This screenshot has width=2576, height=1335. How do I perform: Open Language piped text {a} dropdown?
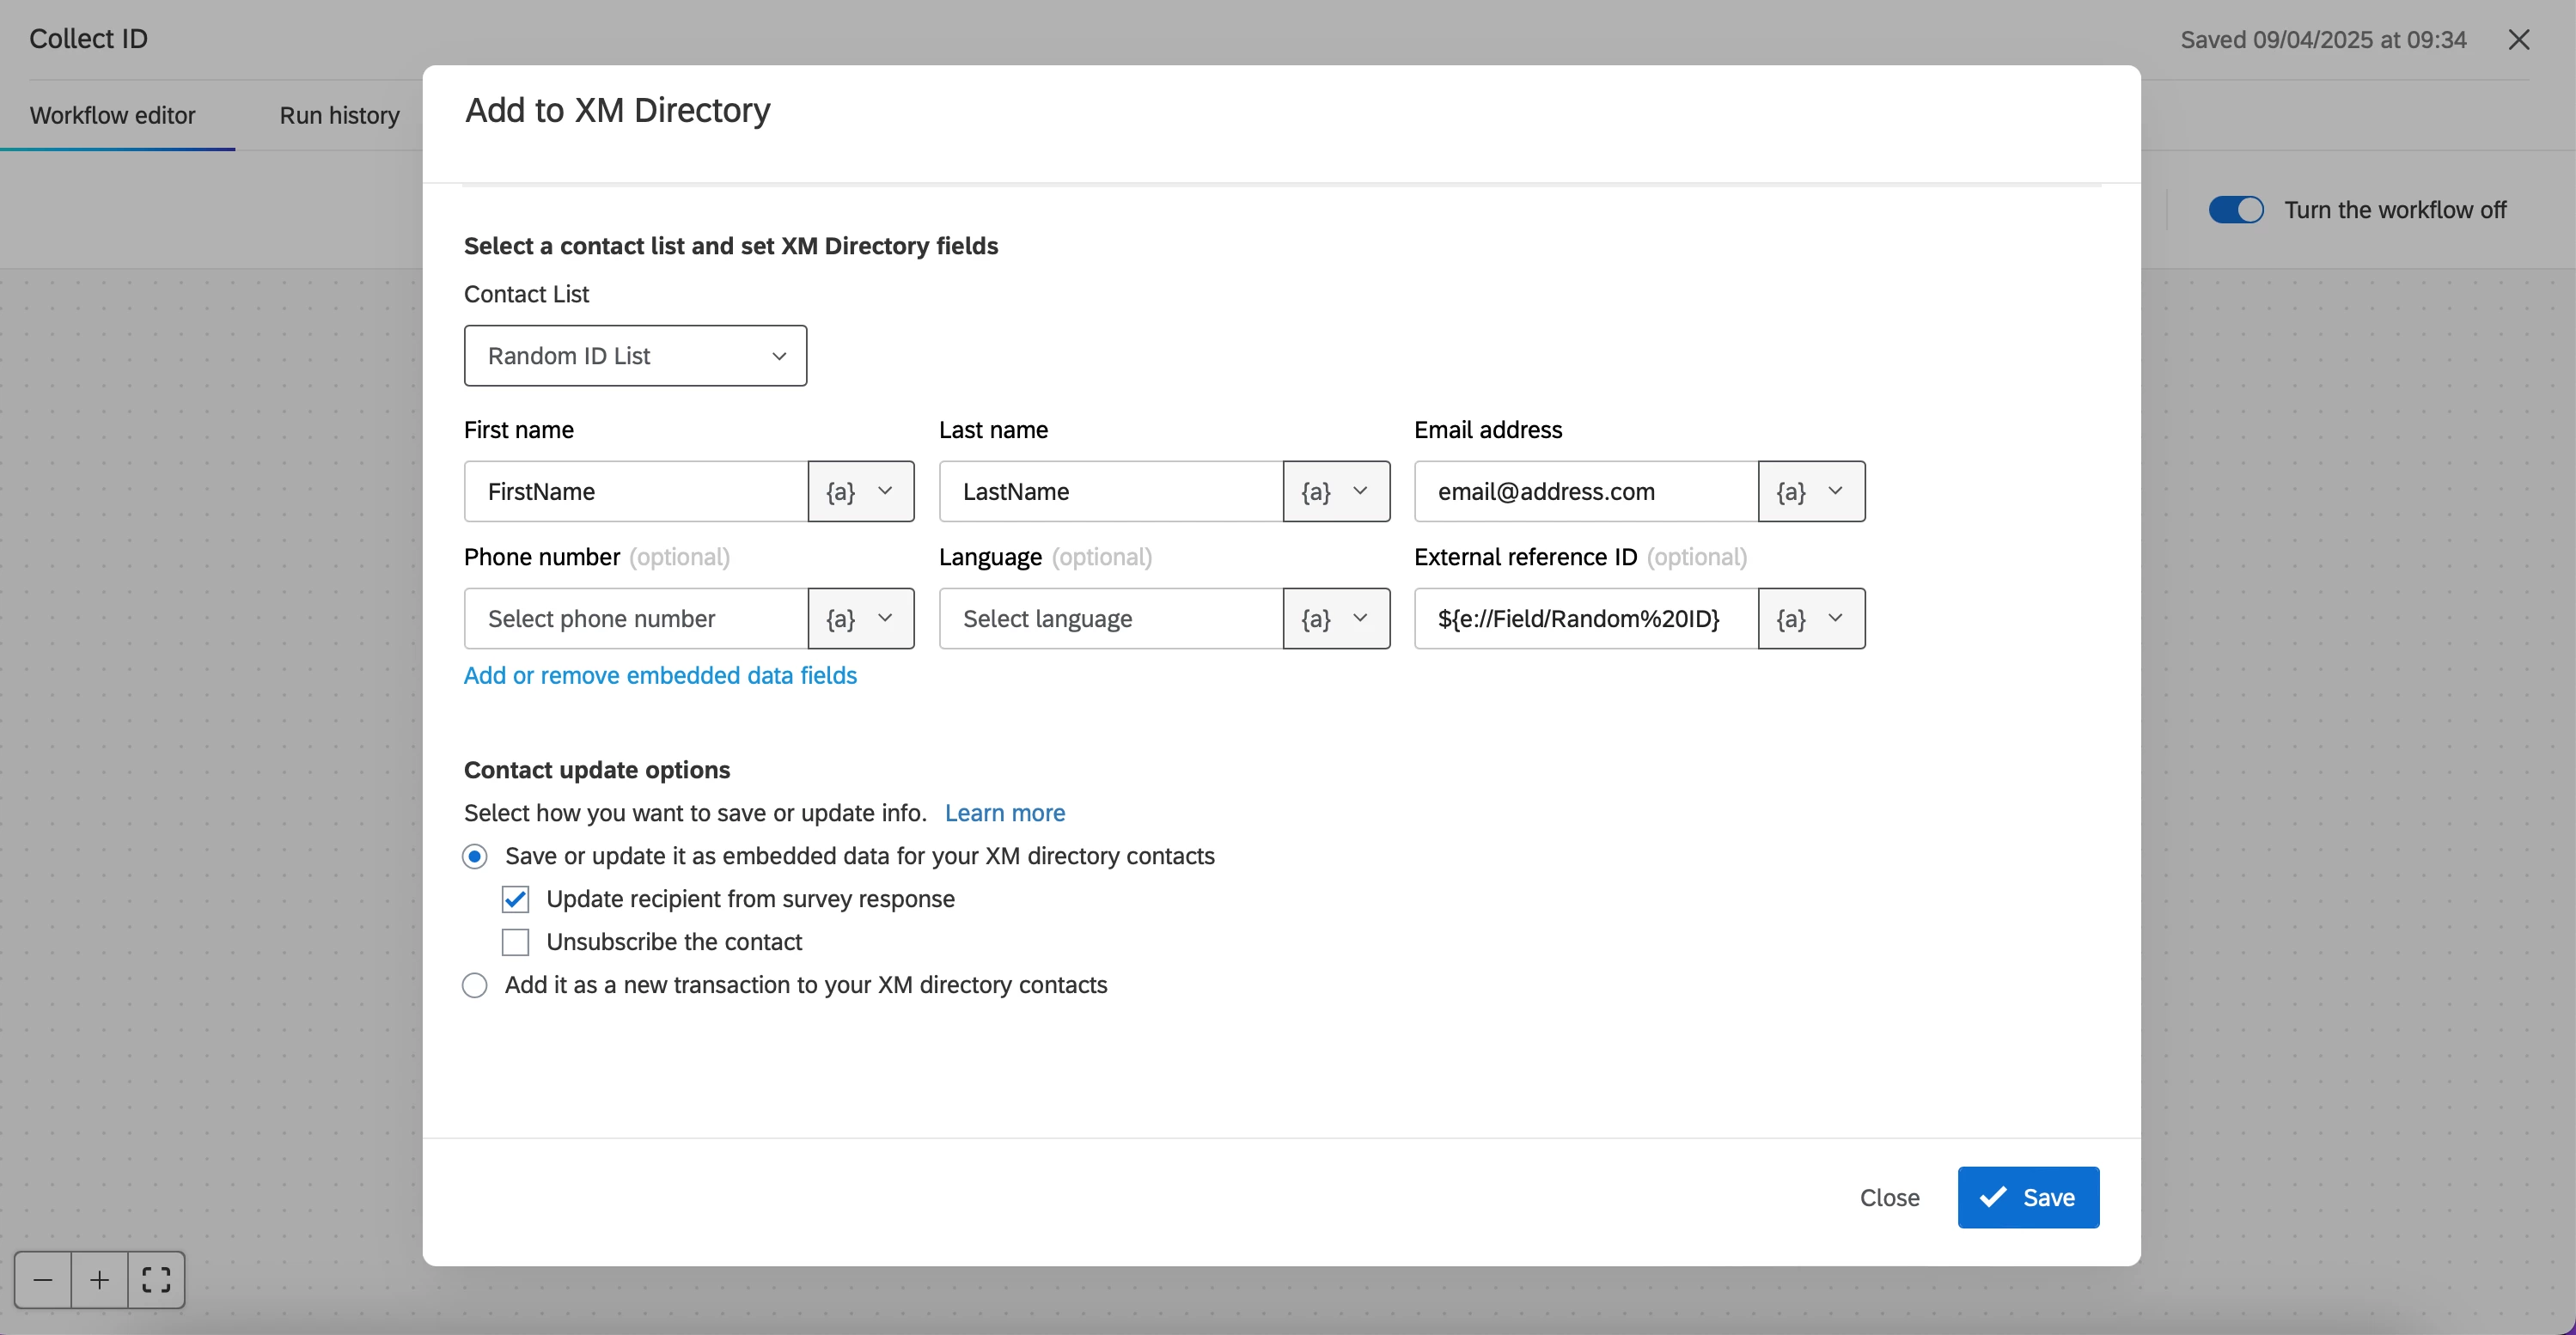[x=1336, y=618]
